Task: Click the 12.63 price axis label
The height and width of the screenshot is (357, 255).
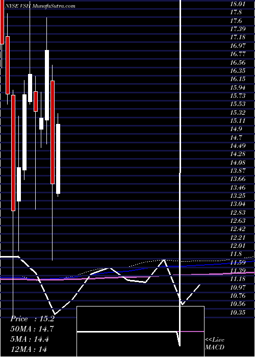Action: point(237,220)
